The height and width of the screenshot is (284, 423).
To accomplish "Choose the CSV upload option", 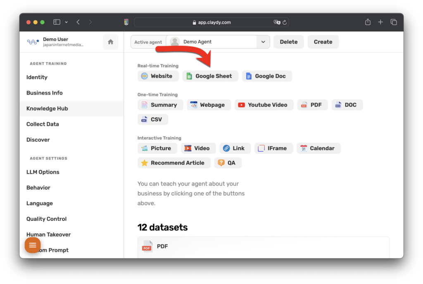I will coord(152,119).
